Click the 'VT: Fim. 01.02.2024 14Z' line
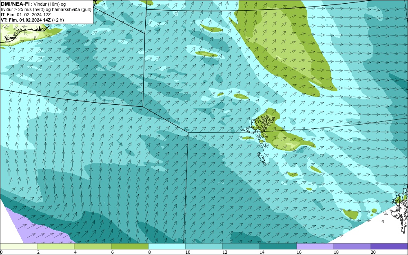The height and width of the screenshot is (255, 408). pos(32,20)
